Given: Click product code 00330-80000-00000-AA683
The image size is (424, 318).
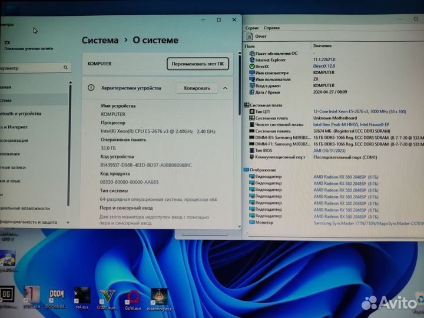Looking at the screenshot, I should pos(129,182).
